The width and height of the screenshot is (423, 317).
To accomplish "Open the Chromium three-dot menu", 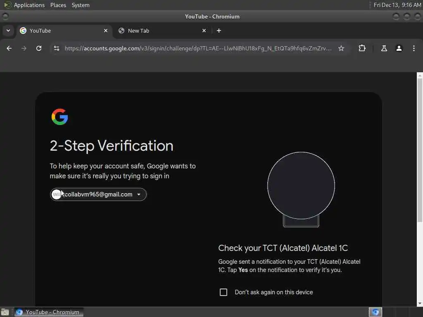I will [414, 48].
